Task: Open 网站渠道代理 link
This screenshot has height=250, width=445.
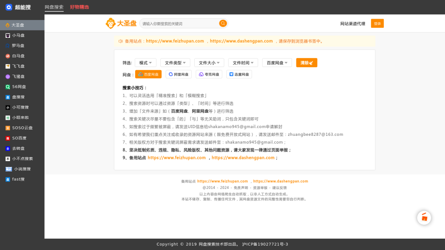Action: click(x=353, y=23)
